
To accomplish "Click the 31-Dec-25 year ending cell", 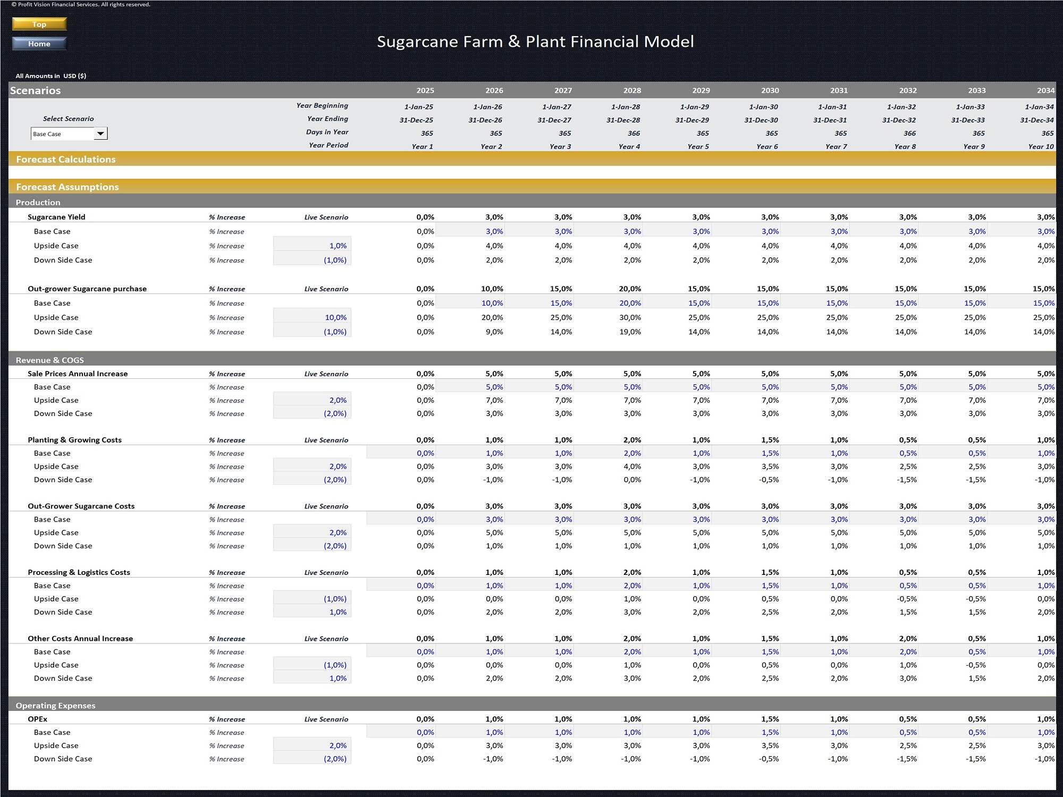I will 416,120.
